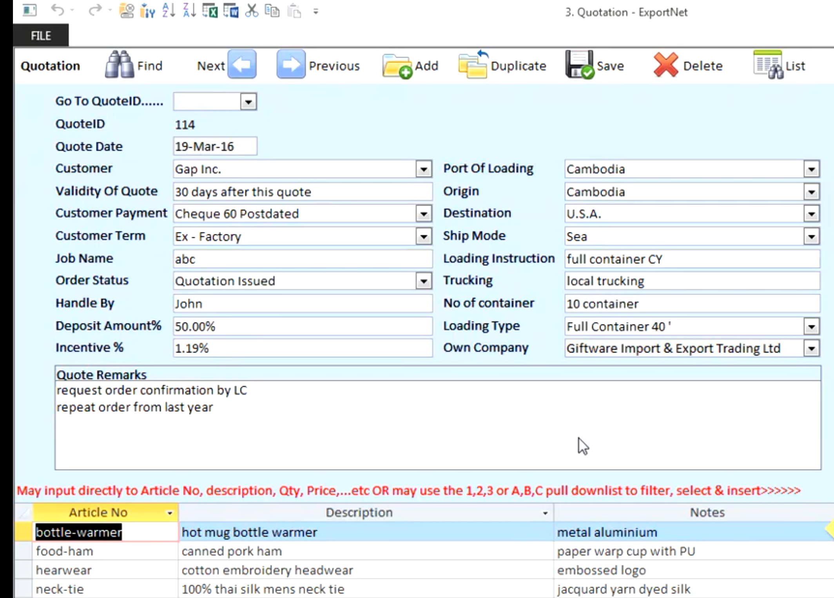Open the Description column filter arrow
The height and width of the screenshot is (598, 834).
point(545,513)
